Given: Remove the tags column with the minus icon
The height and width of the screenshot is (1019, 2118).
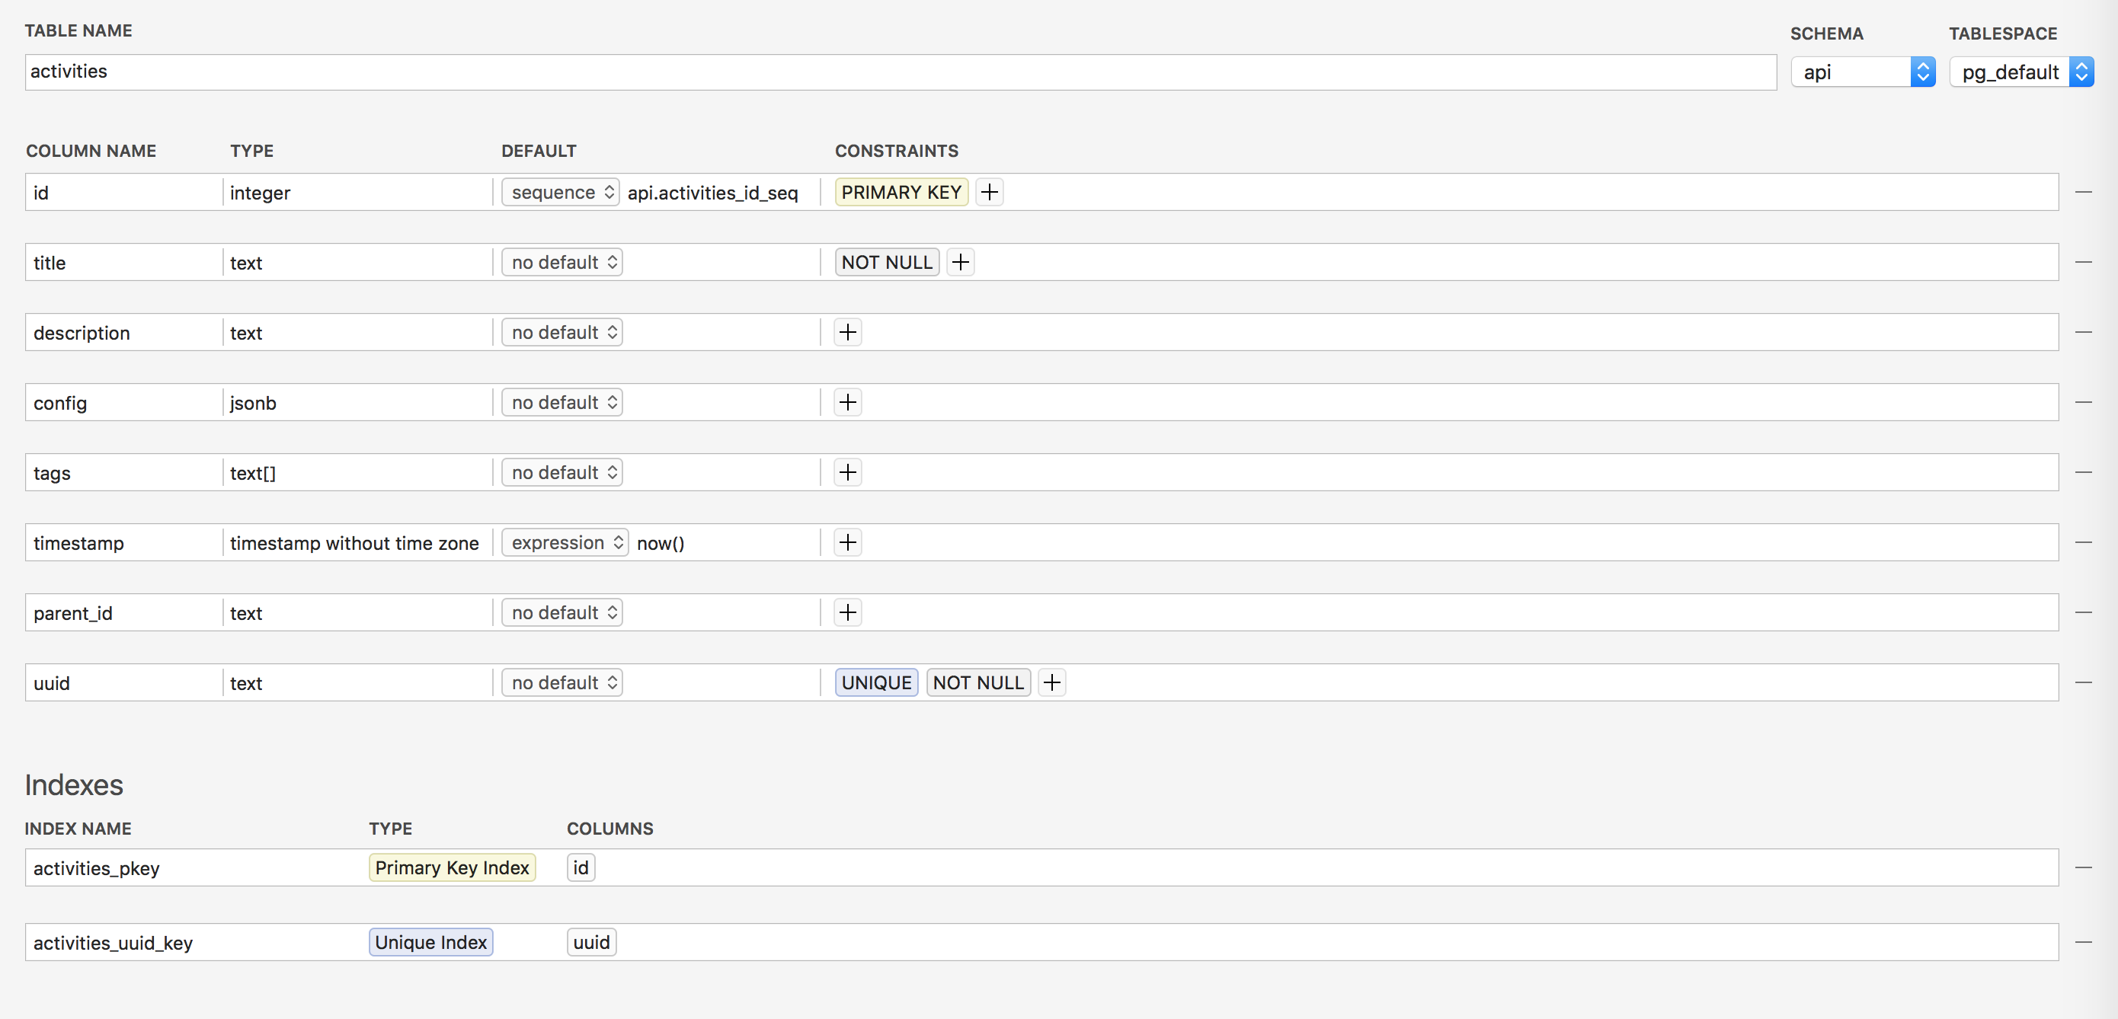Looking at the screenshot, I should tap(2084, 471).
